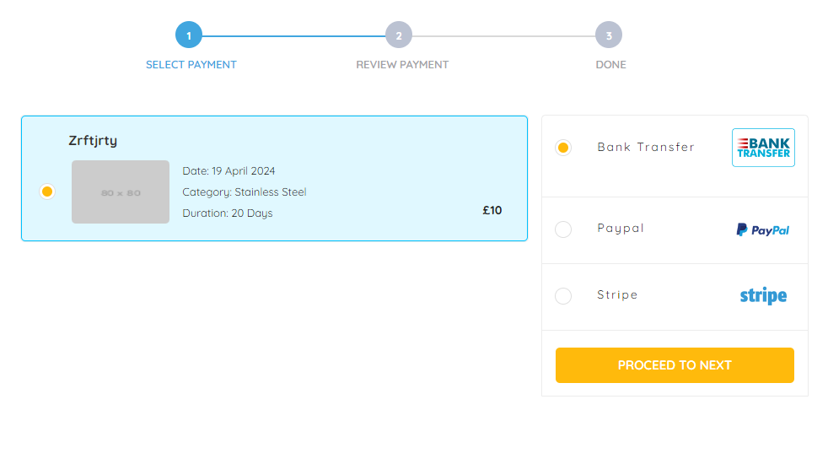This screenshot has width=828, height=464.
Task: Click the Bank Transfer logo icon
Action: pos(763,148)
